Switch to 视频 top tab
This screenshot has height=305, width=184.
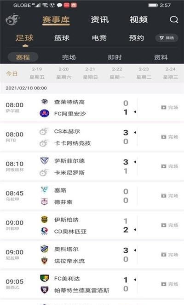(138, 20)
